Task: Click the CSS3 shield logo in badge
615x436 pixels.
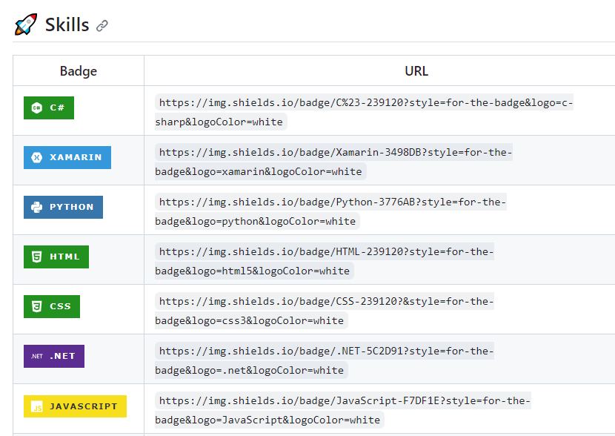Action: [x=37, y=306]
